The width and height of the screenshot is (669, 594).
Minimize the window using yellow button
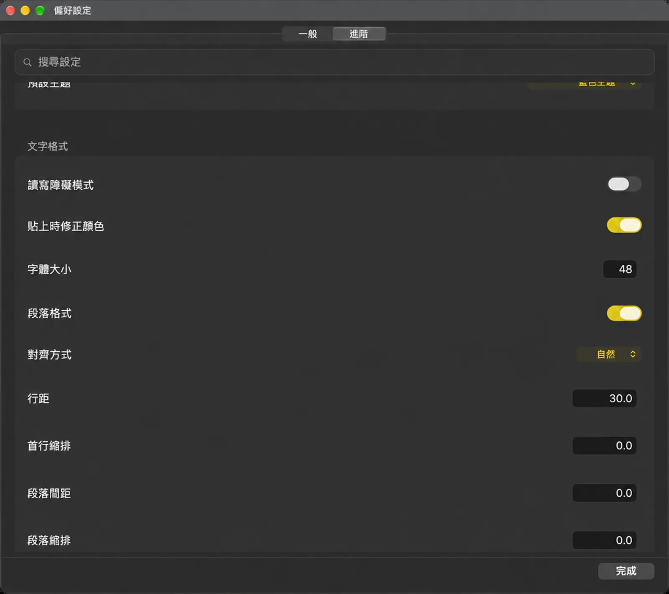point(25,10)
